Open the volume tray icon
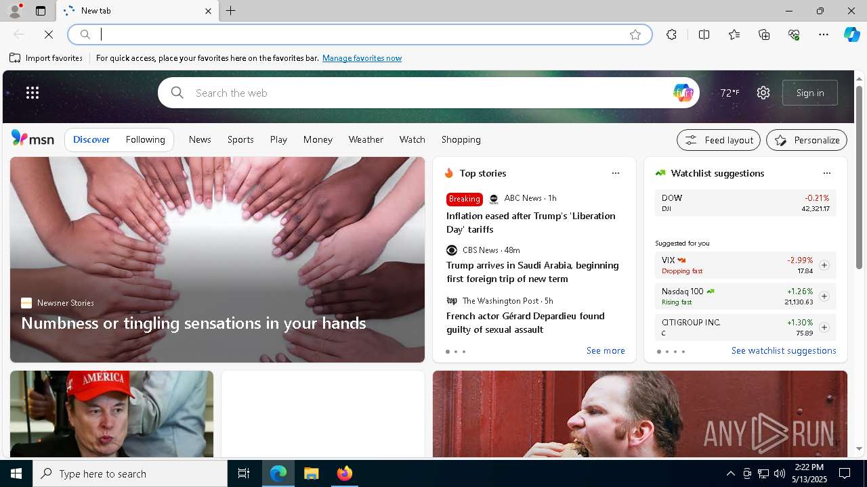The height and width of the screenshot is (487, 867). (780, 473)
